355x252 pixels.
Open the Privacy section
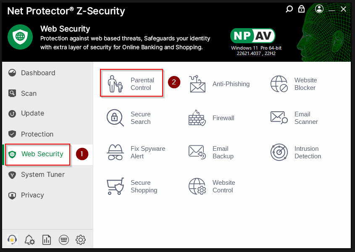click(32, 195)
